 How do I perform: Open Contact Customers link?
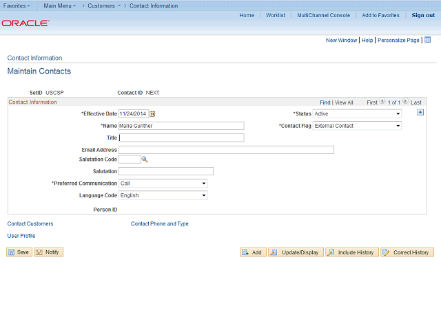click(30, 223)
